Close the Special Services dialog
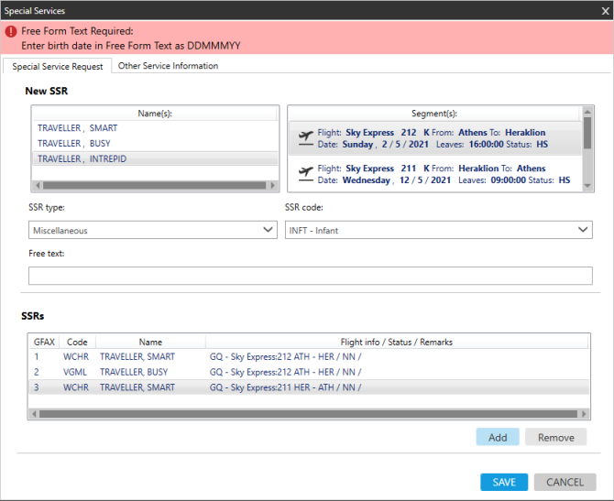Screen dimensions: 614x501 pyautogui.click(x=602, y=9)
